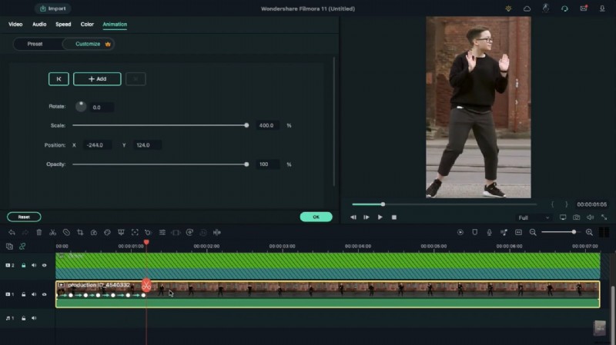Screen dimensions: 616x345
Task: Jump to previous keyframe button
Action: [59, 79]
